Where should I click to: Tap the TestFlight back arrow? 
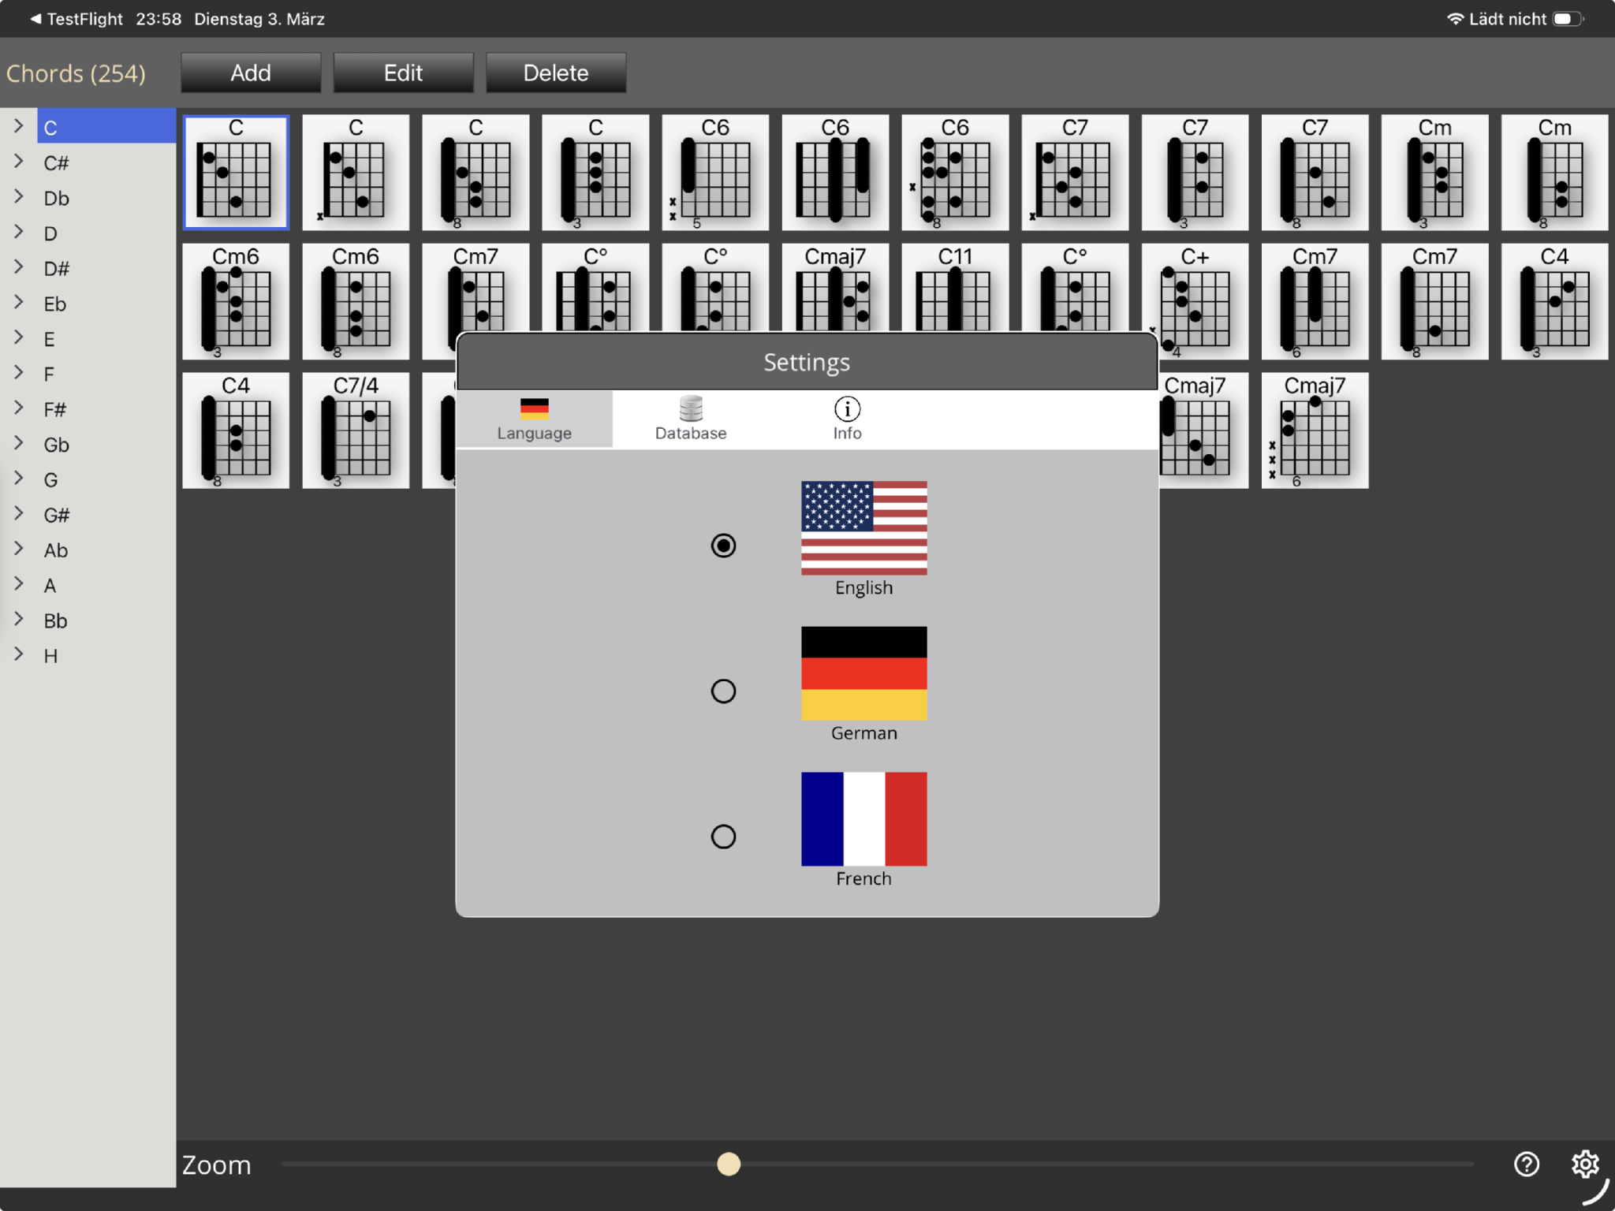(36, 19)
